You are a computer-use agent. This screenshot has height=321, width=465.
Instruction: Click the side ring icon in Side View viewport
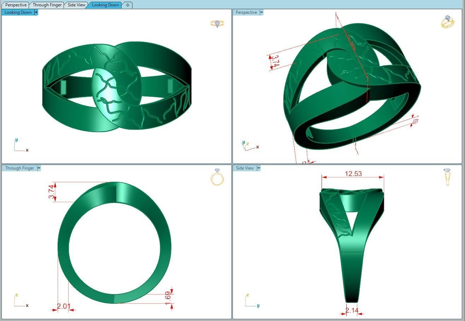(x=447, y=177)
